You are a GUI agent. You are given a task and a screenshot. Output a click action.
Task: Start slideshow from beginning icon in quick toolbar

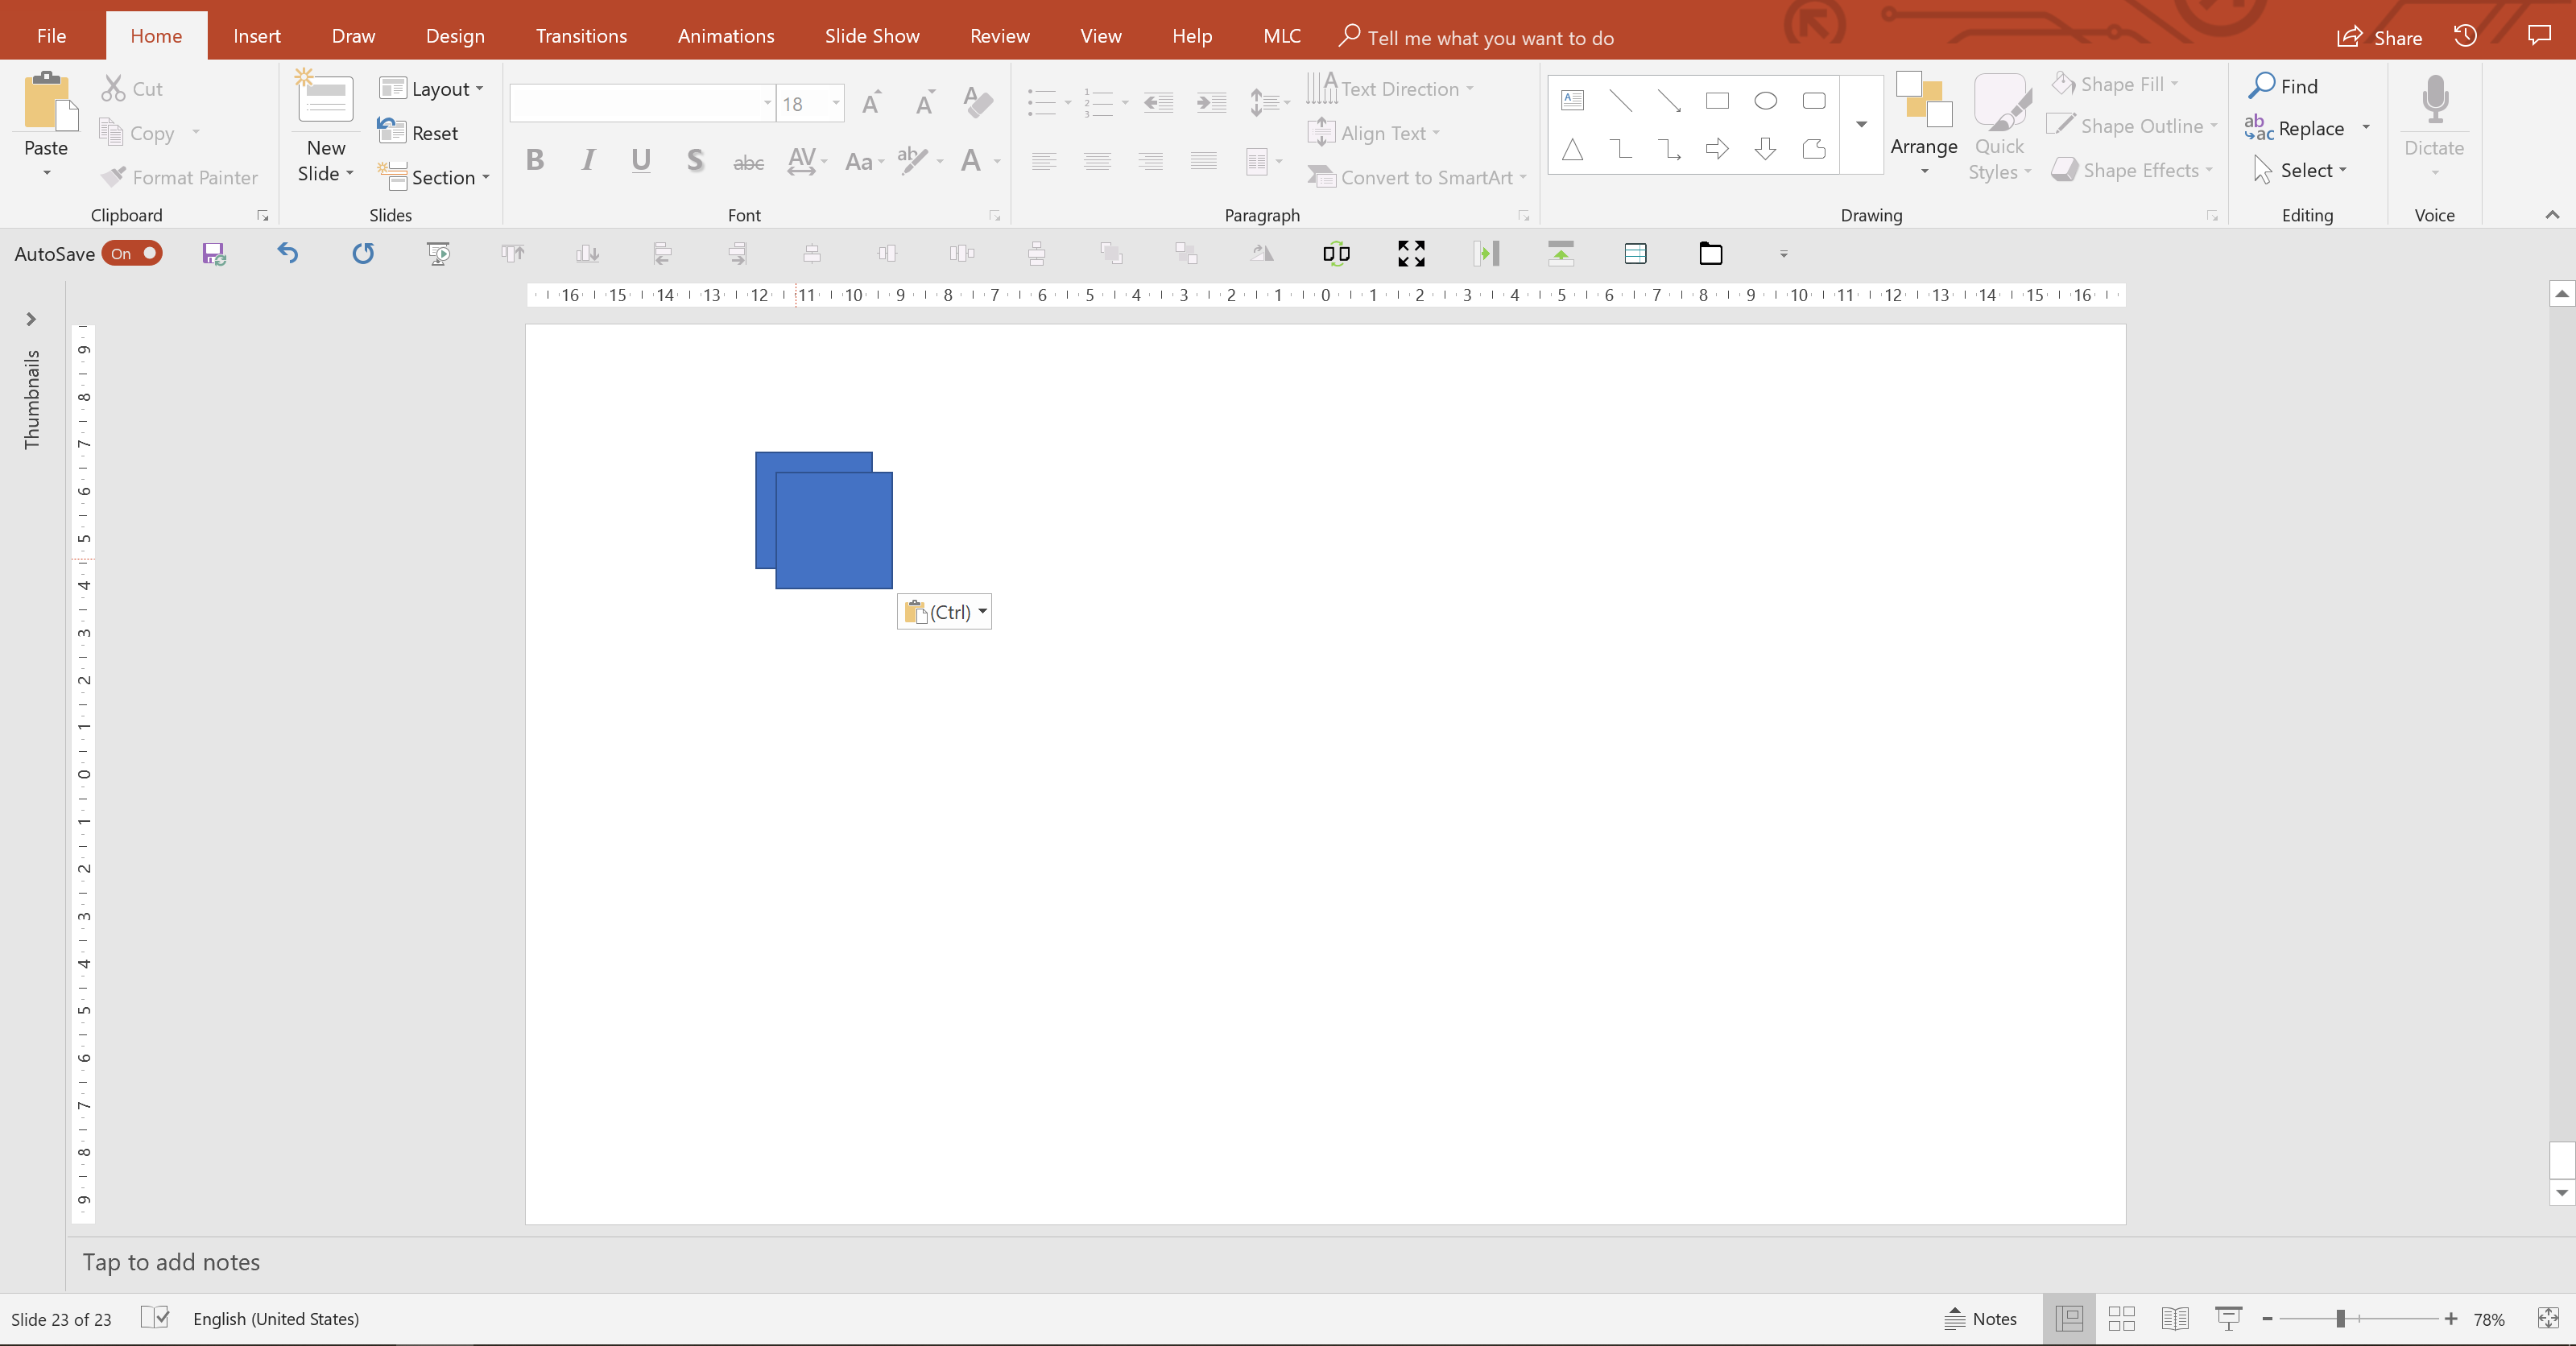(438, 254)
